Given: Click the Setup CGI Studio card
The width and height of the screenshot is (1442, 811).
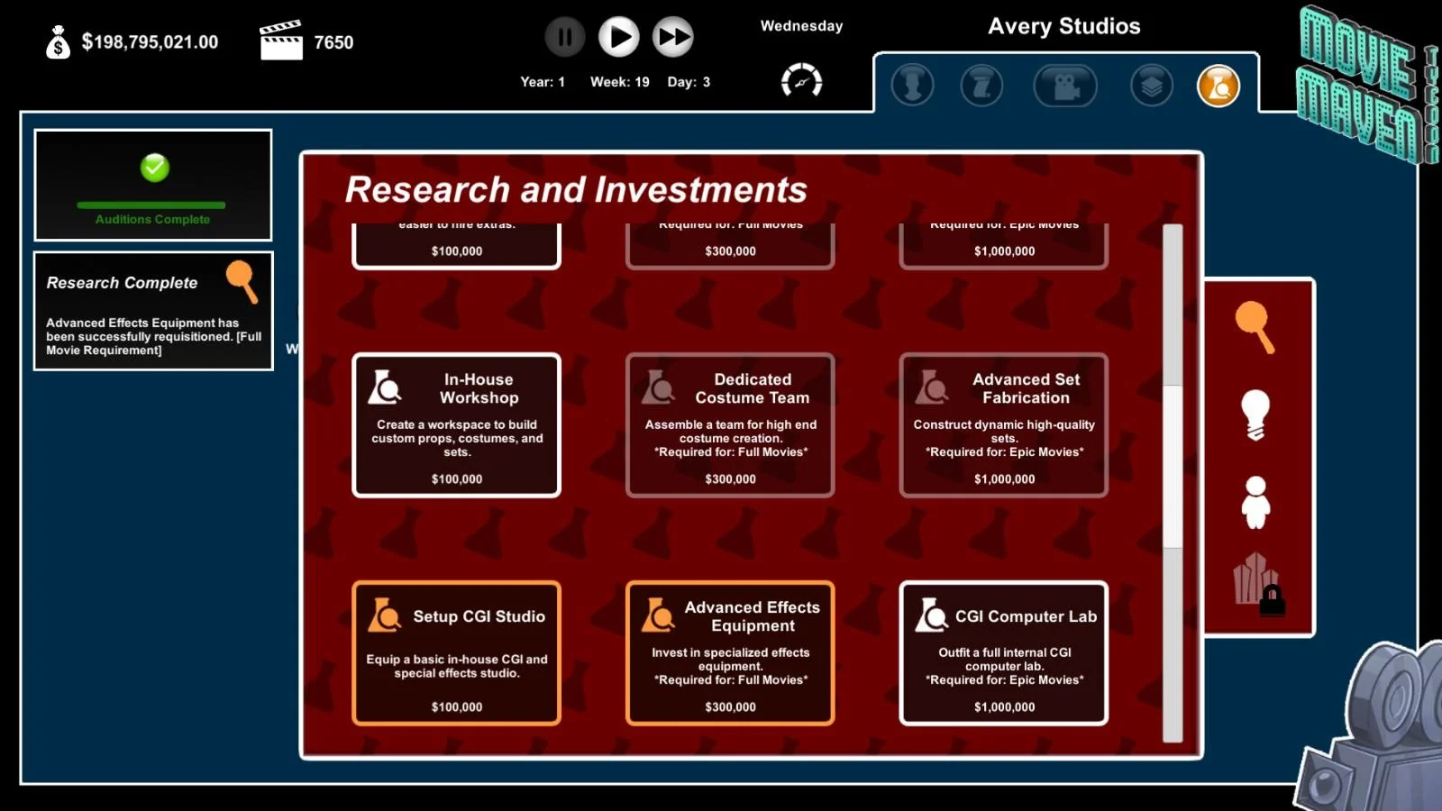Looking at the screenshot, I should (x=457, y=653).
